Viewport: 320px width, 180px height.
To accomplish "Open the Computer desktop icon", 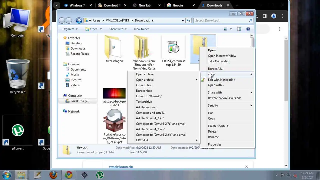I will 17,22.
